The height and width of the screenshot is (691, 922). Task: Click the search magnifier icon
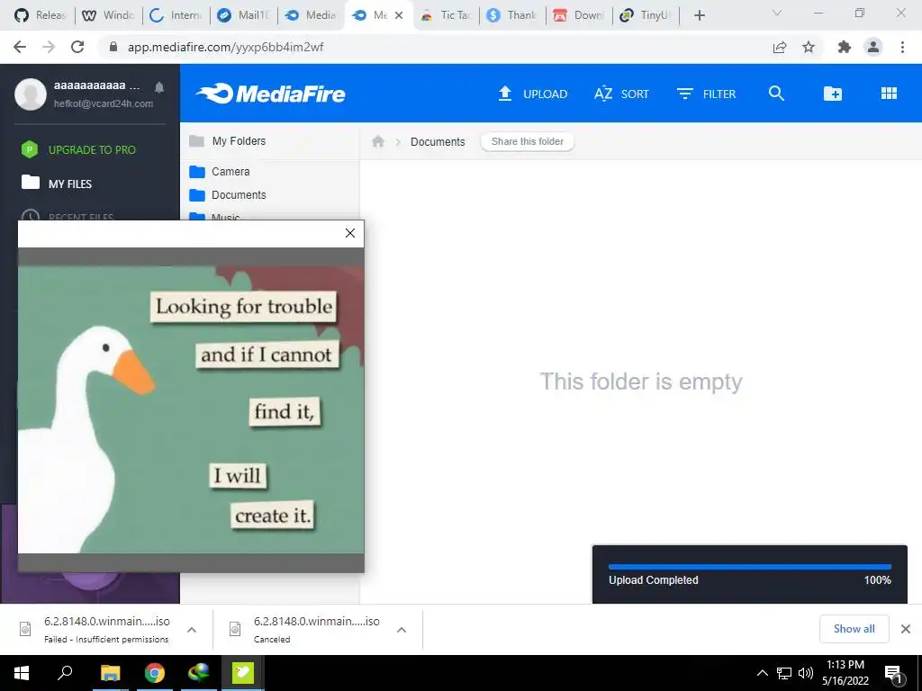(x=776, y=94)
